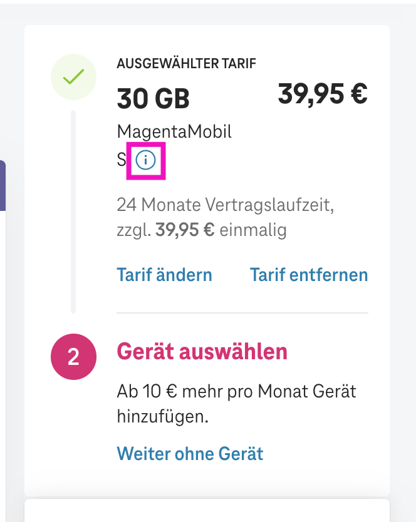Select the 'Ausgewählter Tarif' section header

pyautogui.click(x=186, y=63)
